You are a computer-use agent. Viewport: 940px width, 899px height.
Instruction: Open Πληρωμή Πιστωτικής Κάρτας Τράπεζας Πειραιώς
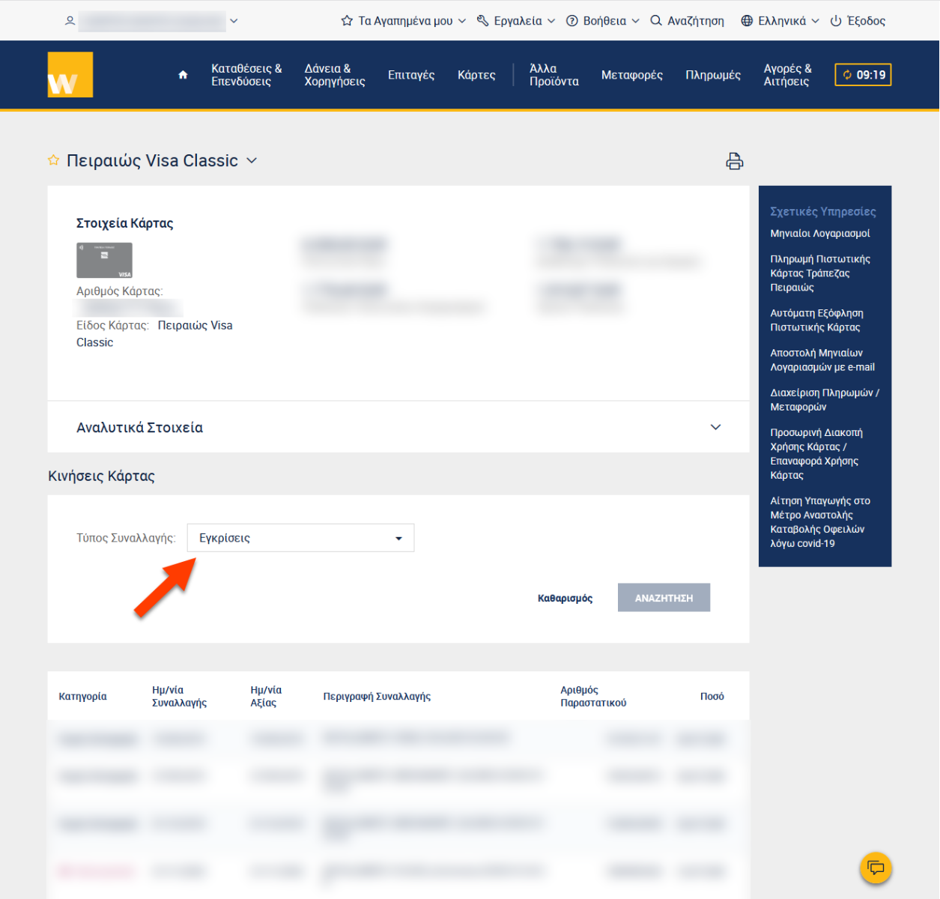tap(820, 273)
